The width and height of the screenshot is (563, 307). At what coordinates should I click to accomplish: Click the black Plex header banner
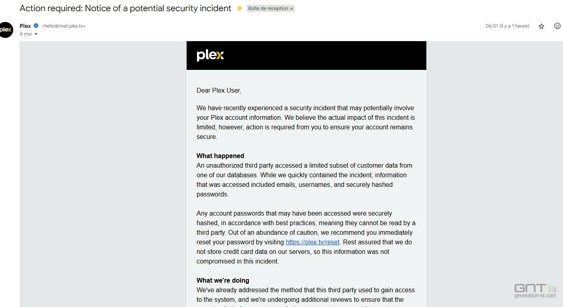[306, 55]
